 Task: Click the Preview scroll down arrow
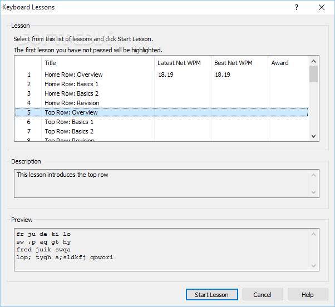click(x=313, y=266)
